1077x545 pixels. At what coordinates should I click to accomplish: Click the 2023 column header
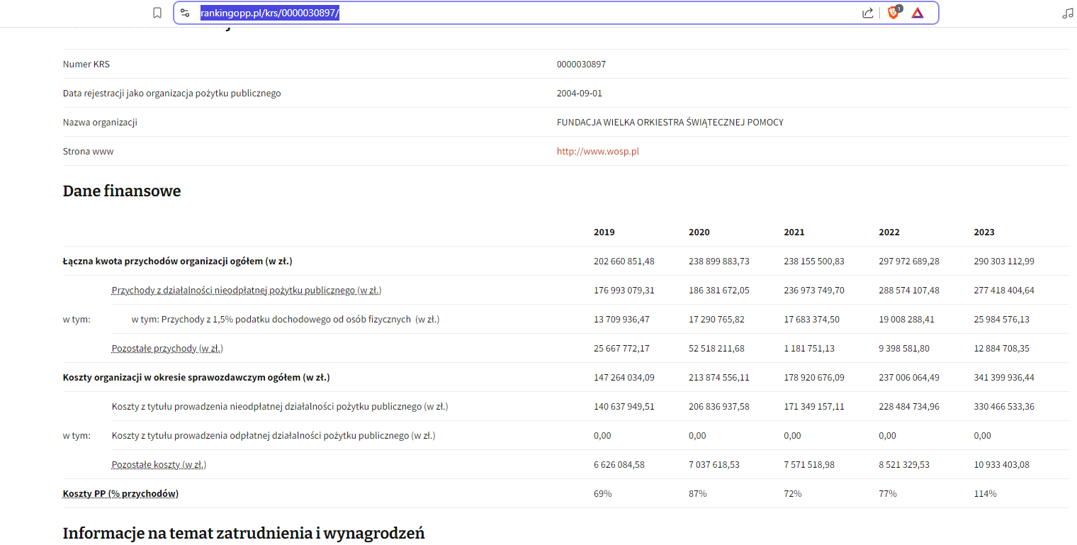pyautogui.click(x=983, y=232)
